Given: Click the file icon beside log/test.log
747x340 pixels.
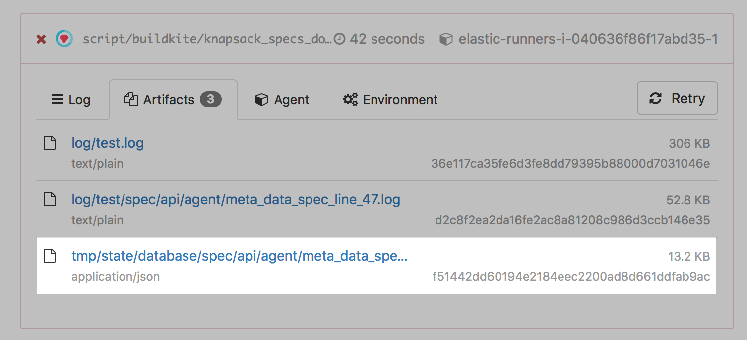Looking at the screenshot, I should coord(50,143).
